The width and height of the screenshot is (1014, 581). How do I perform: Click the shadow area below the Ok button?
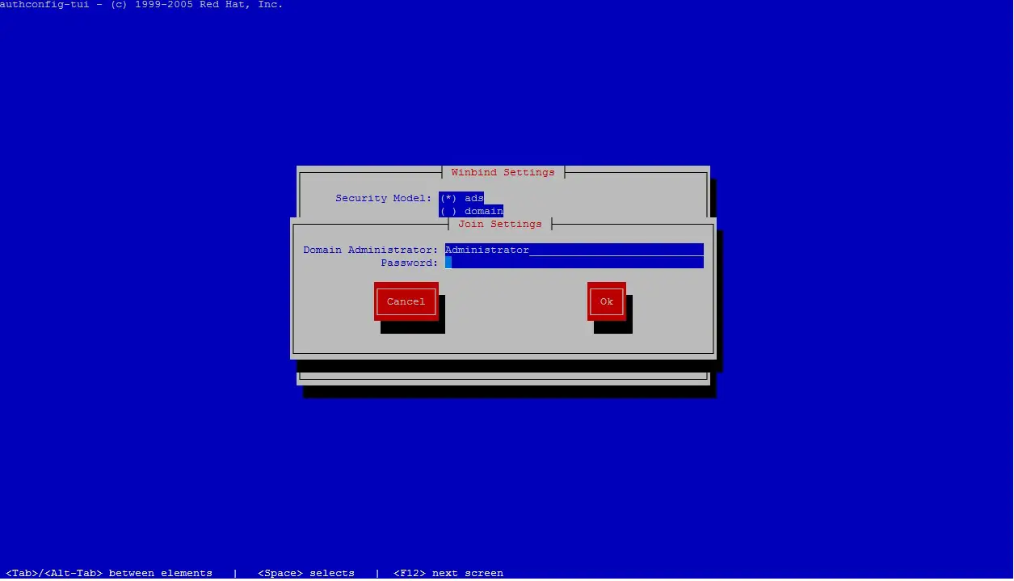[611, 327]
